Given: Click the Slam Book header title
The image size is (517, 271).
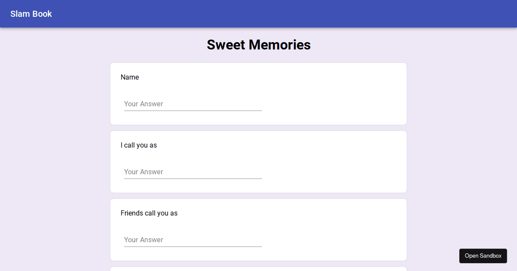Looking at the screenshot, I should tap(31, 14).
